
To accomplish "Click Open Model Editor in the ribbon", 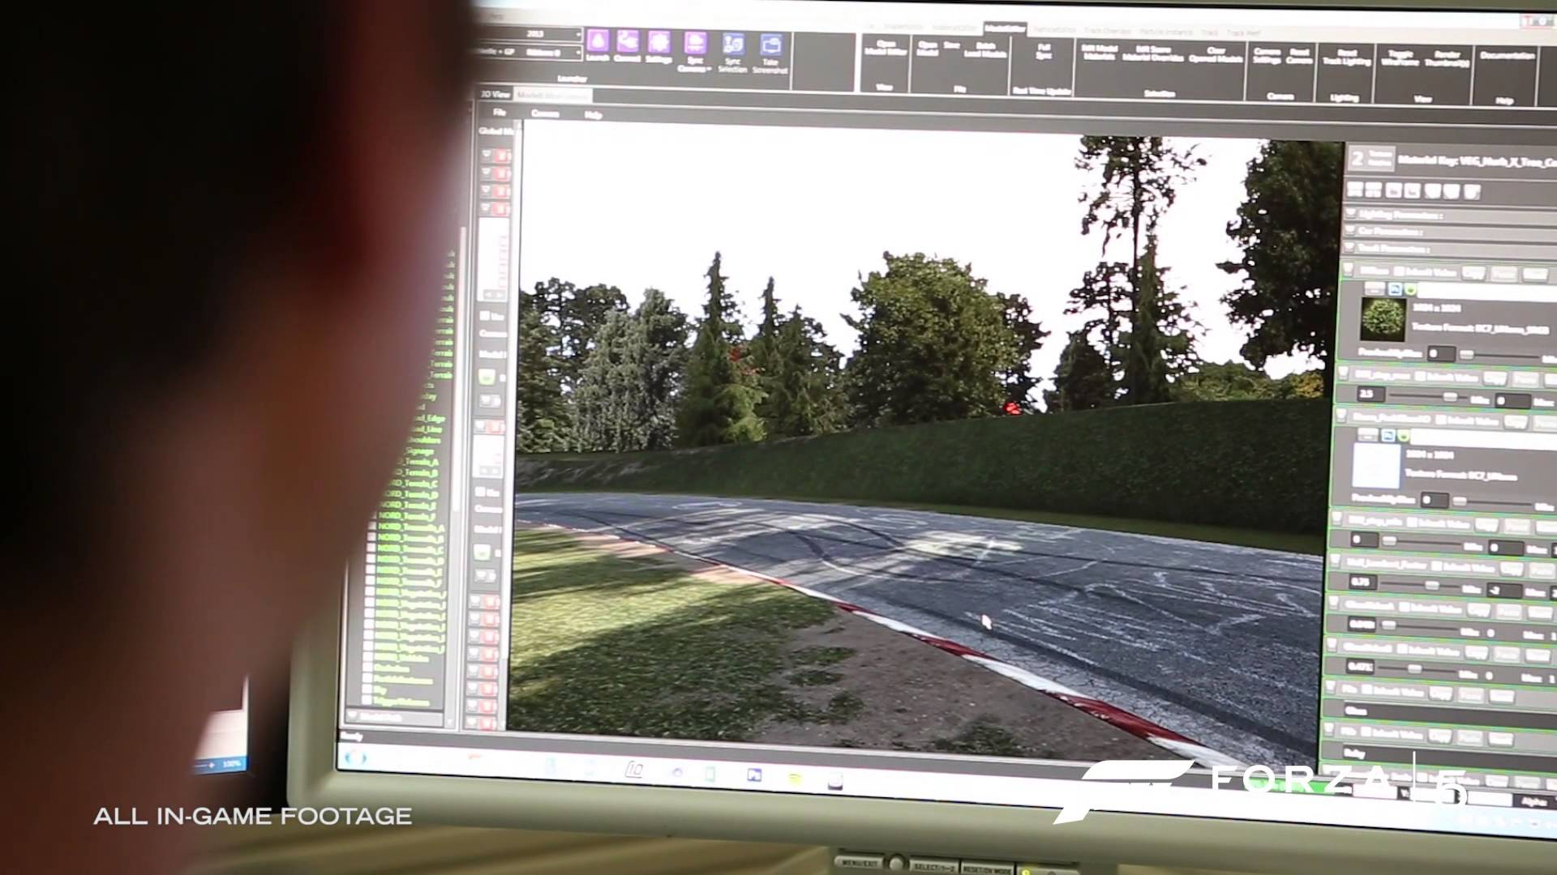I will [886, 49].
